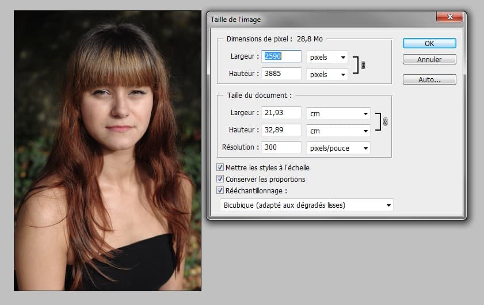Image resolution: width=484 pixels, height=305 pixels.
Task: Click the document Hauteur field showing 32,89
Action: tap(281, 130)
